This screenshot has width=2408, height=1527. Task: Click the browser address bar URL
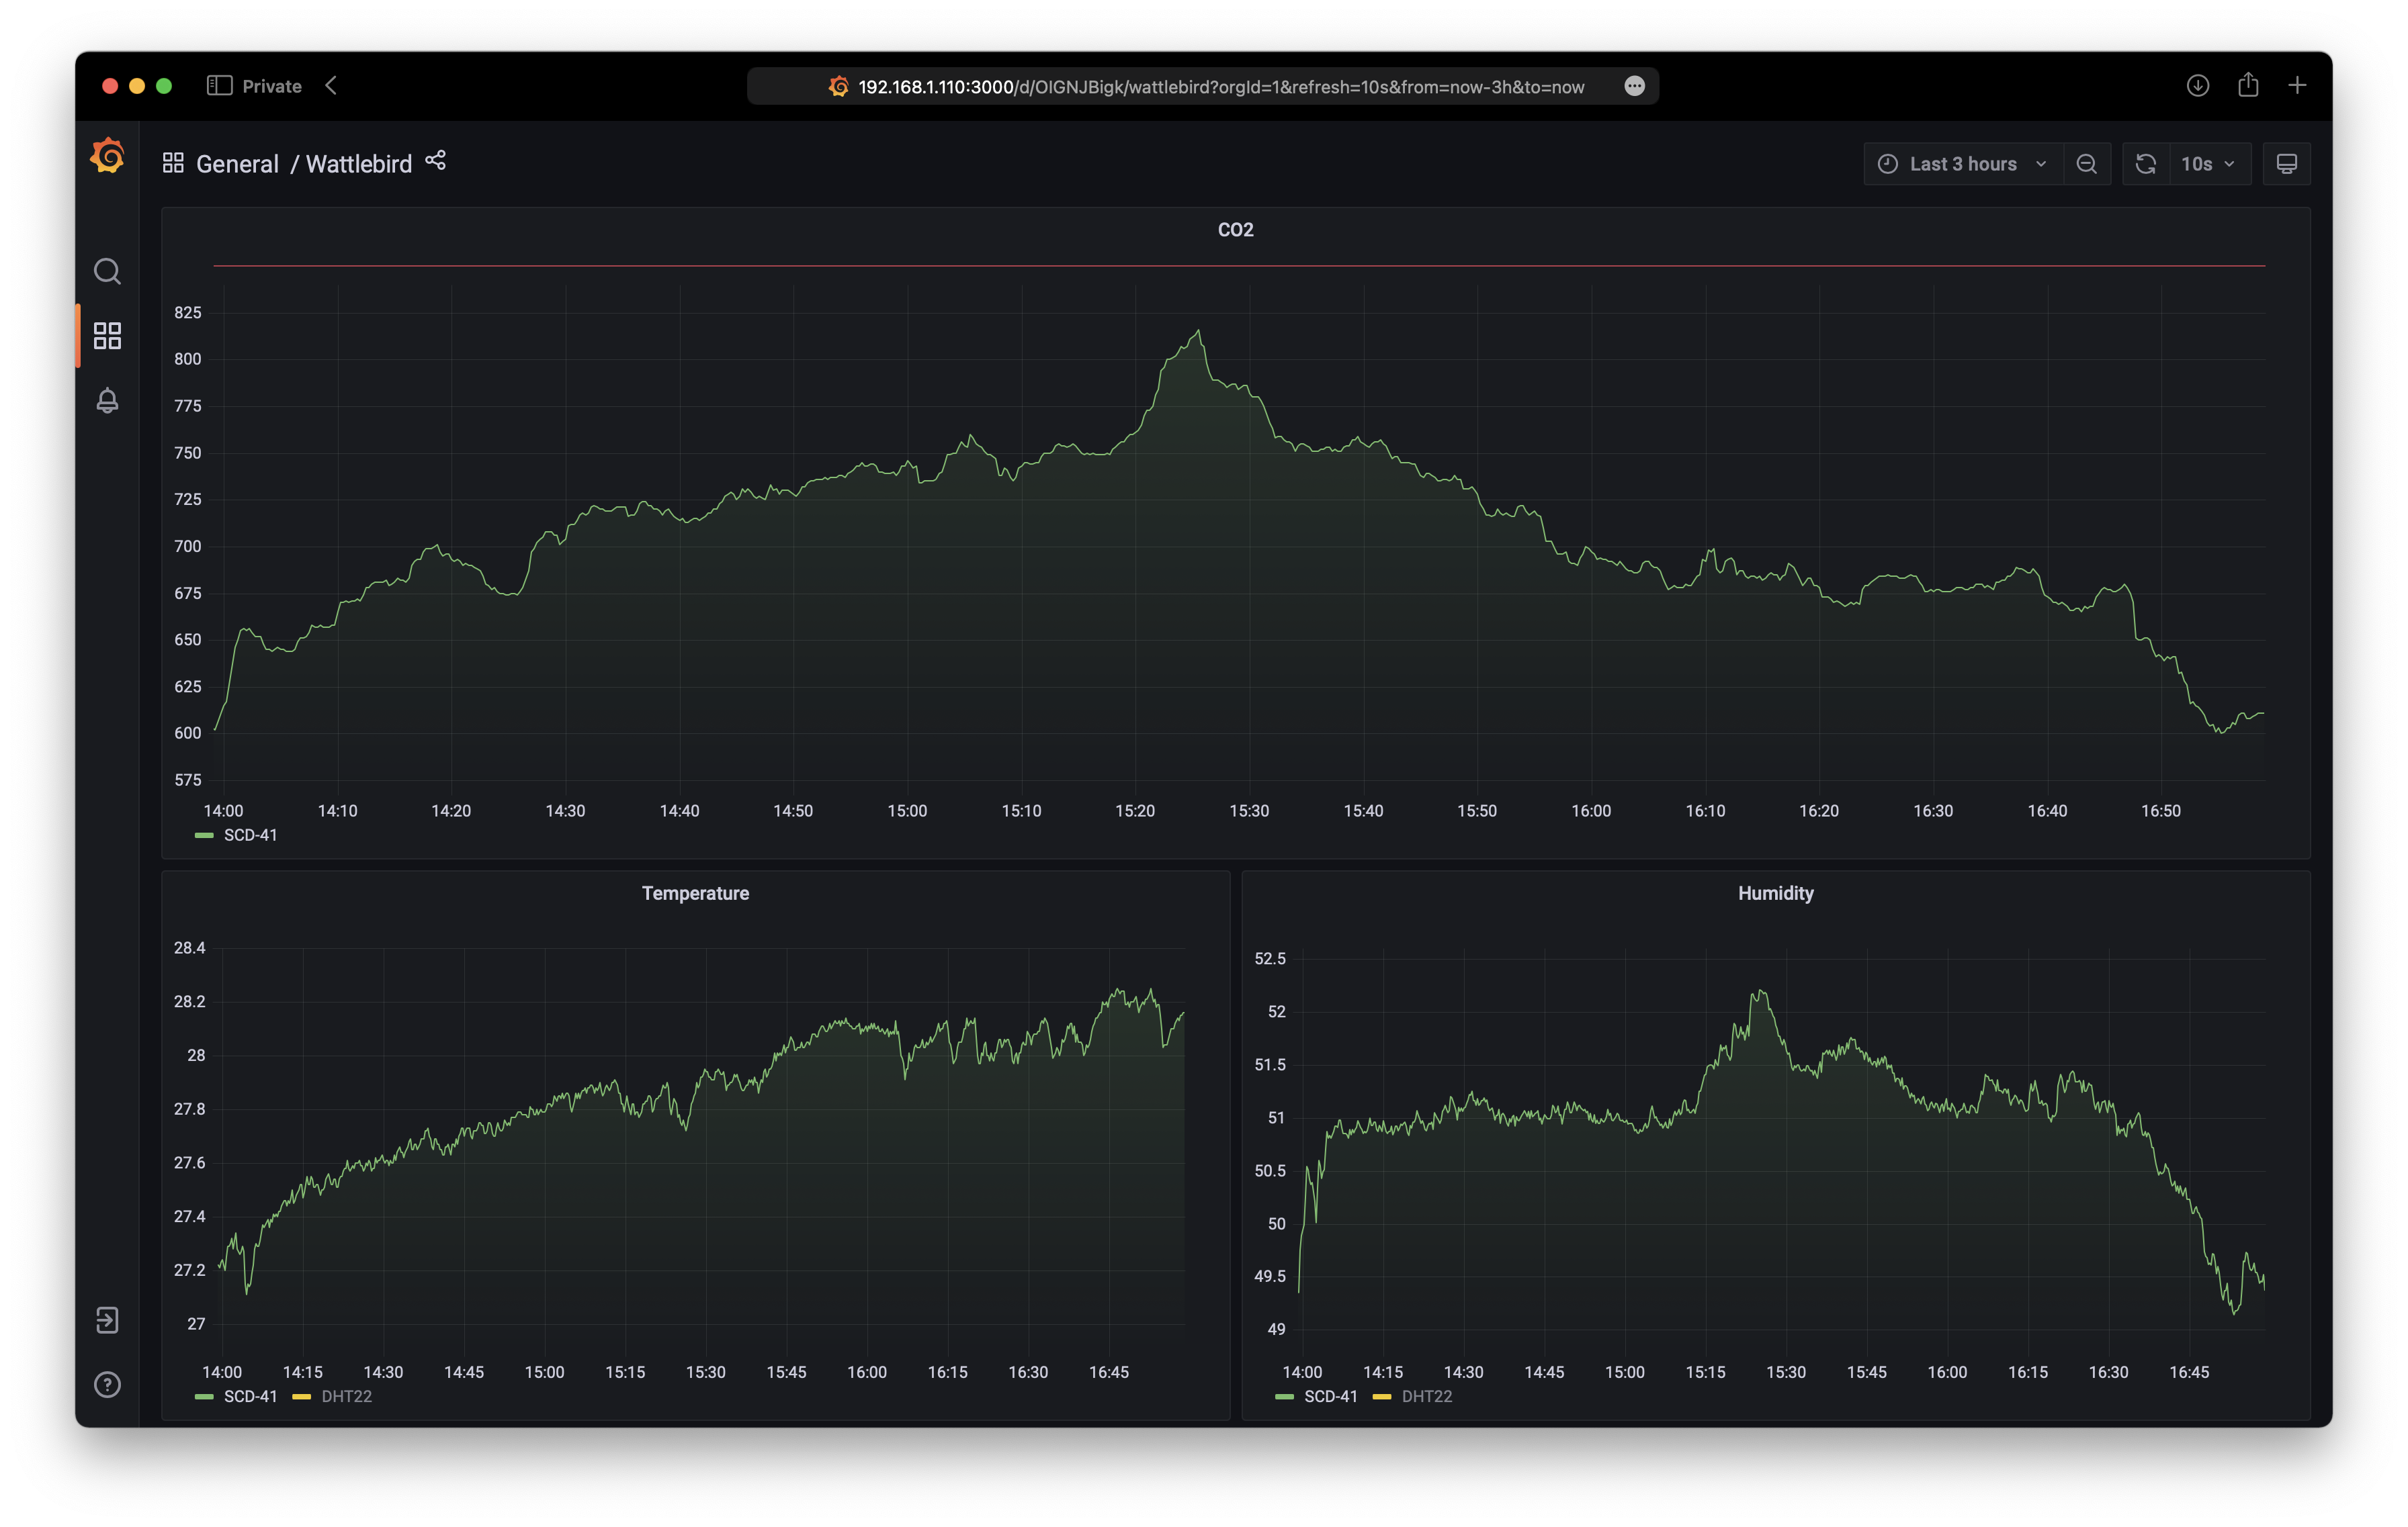pyautogui.click(x=1220, y=87)
